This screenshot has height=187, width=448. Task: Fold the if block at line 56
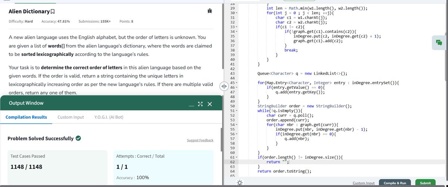point(236,134)
